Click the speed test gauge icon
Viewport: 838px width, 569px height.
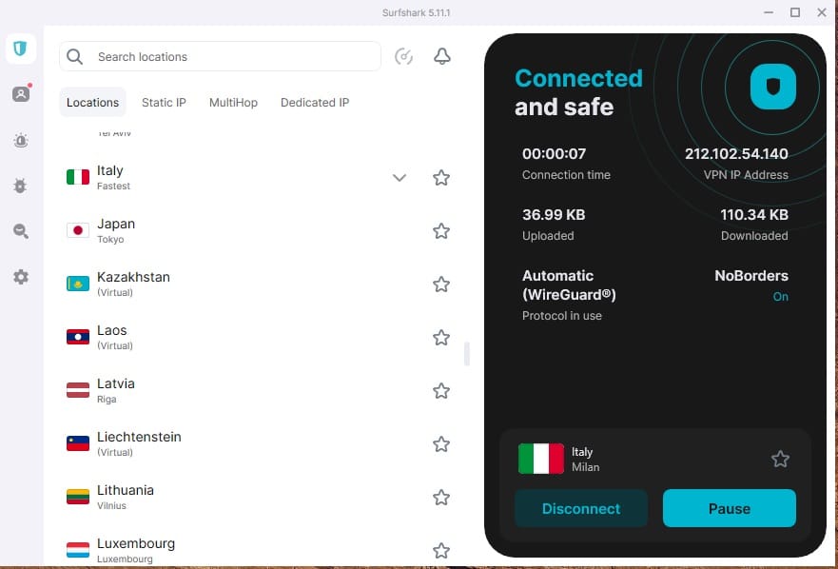click(403, 56)
